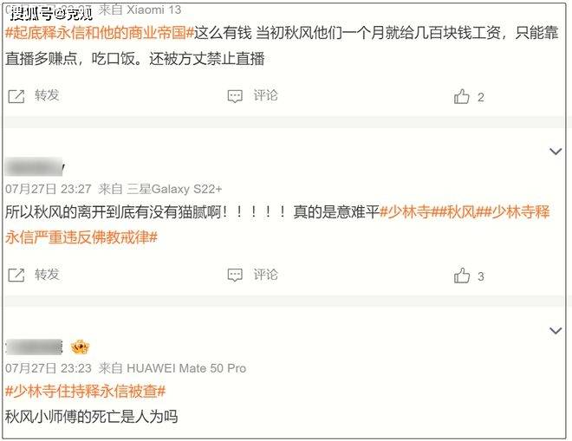Image resolution: width=572 pixels, height=441 pixels.
Task: Like the post with 3 likes
Action: point(461,276)
